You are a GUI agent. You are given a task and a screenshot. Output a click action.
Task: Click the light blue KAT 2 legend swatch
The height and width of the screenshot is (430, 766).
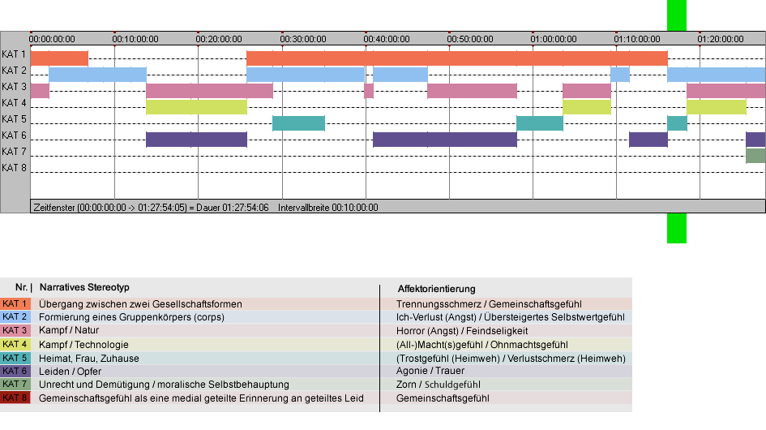(15, 317)
